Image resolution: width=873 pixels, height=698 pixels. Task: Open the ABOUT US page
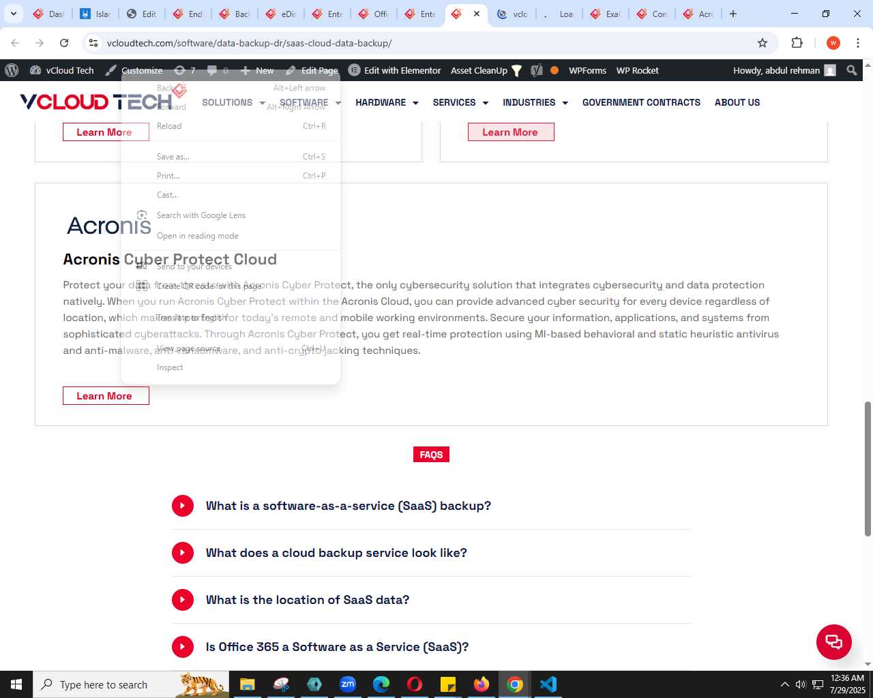[x=737, y=102]
